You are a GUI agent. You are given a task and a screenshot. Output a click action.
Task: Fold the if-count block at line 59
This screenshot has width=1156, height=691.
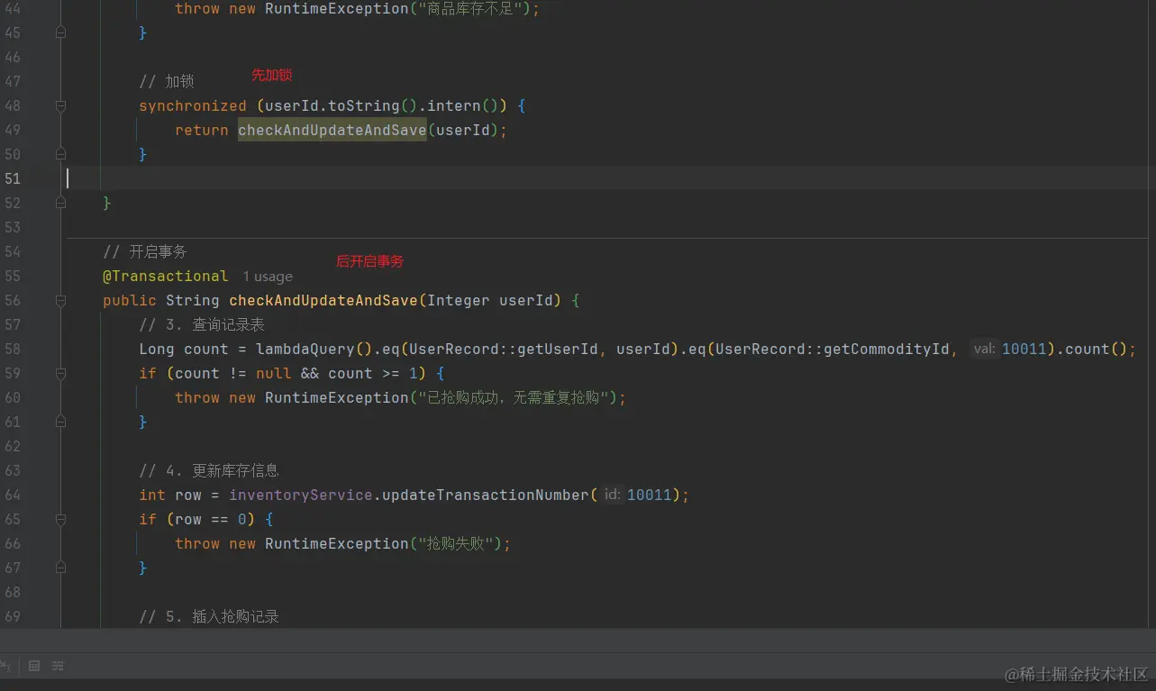[60, 373]
